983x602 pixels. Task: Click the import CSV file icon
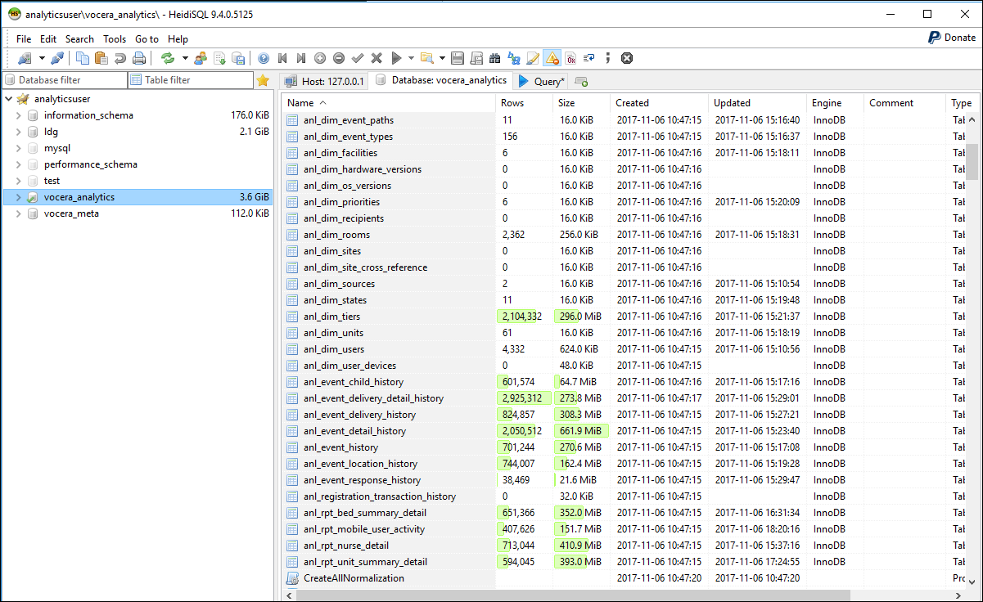click(219, 58)
